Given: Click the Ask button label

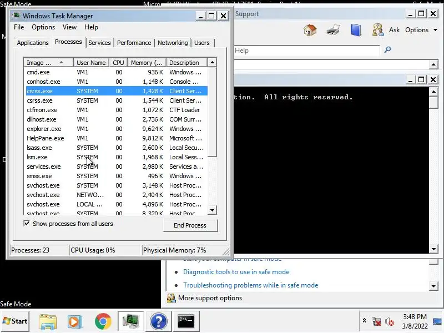Looking at the screenshot, I should pyautogui.click(x=394, y=30).
